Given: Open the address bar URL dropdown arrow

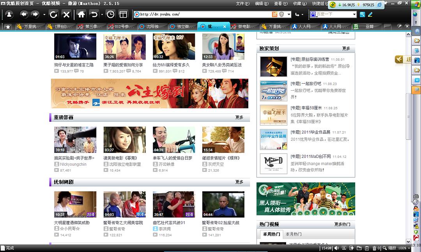Looking at the screenshot, I should point(289,14).
